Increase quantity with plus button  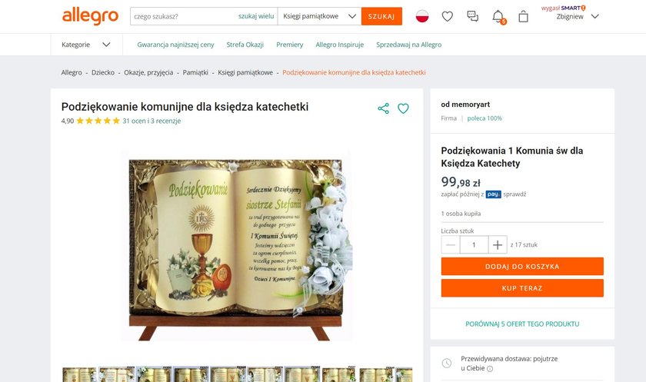(498, 245)
